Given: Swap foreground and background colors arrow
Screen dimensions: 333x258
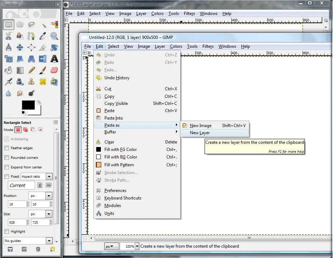Looking at the screenshot, I should (39, 102).
